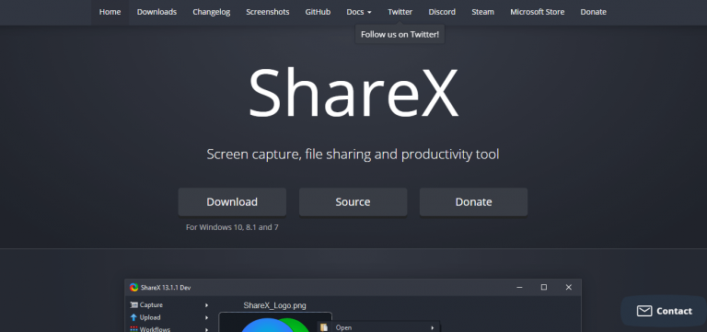Click the ShareX 13.1.1 Dev app screenshot
The width and height of the screenshot is (707, 332).
[353, 305]
